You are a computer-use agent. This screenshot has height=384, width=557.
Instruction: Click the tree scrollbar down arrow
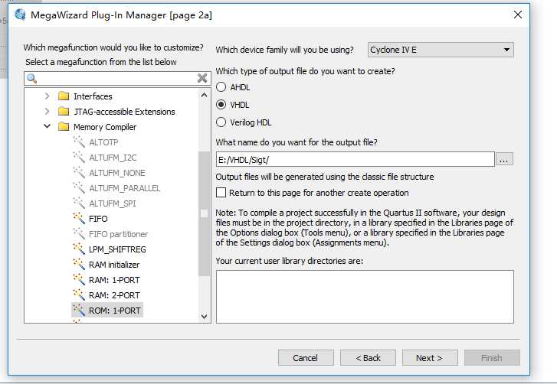(x=204, y=316)
